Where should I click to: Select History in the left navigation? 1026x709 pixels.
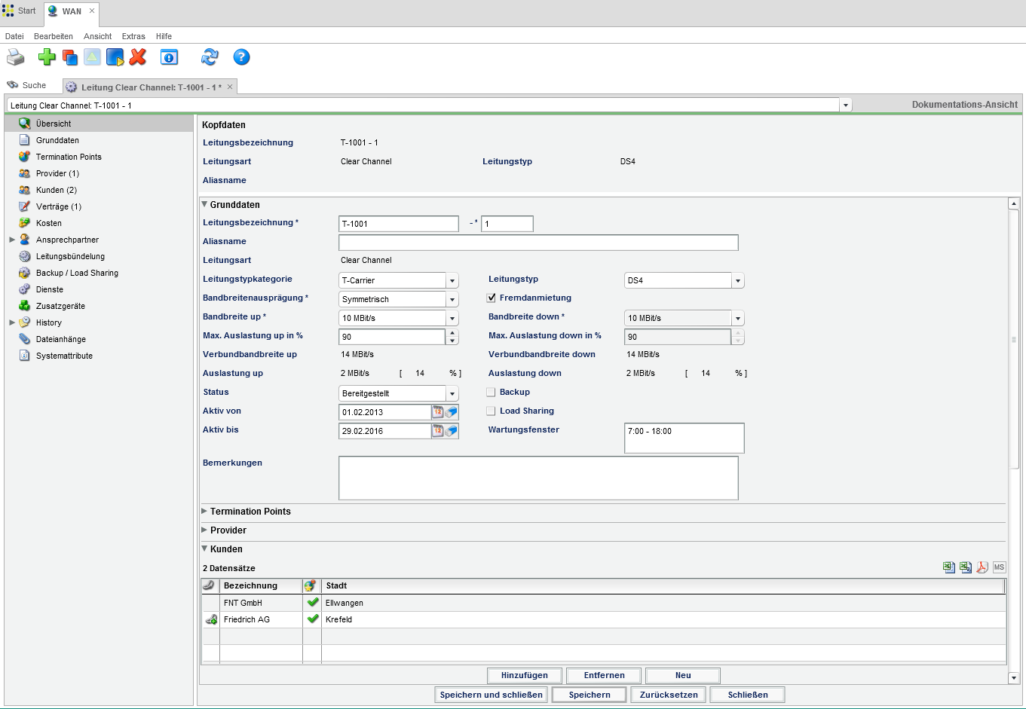pos(49,322)
